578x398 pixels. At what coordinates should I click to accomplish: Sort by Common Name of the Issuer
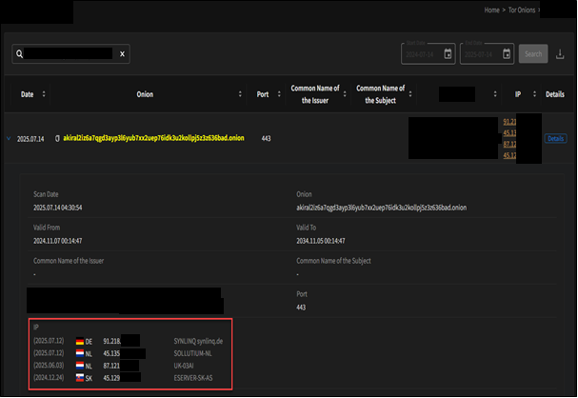click(x=344, y=94)
